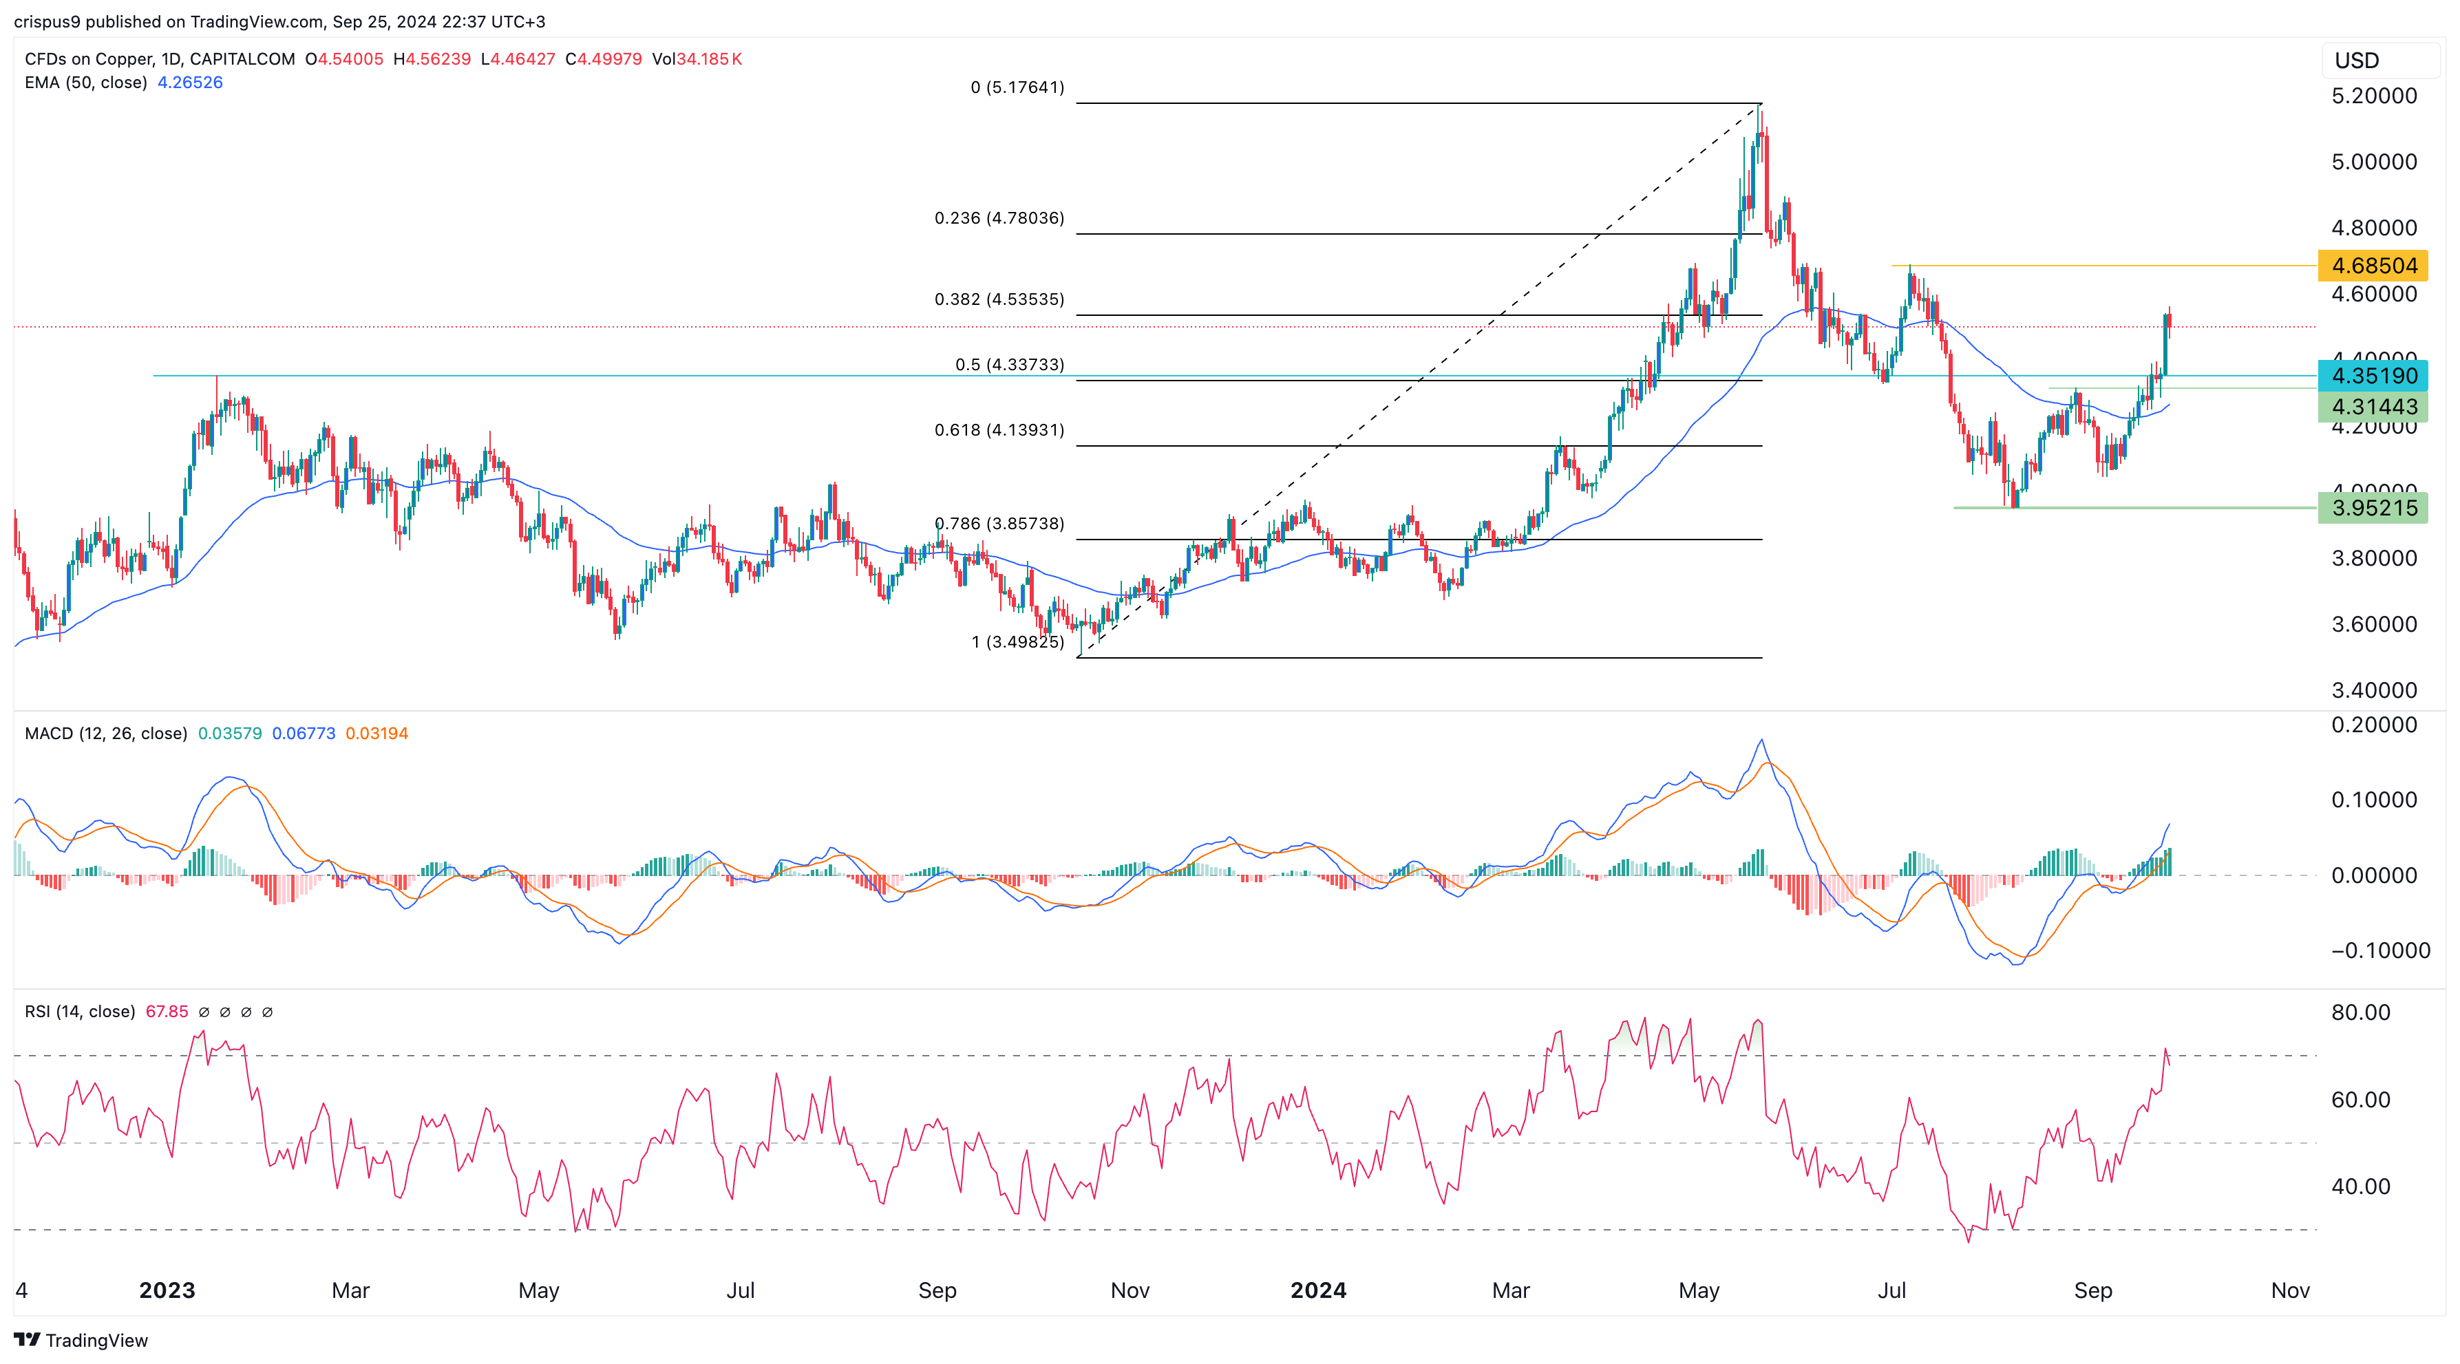The width and height of the screenshot is (2460, 1364).
Task: Click the 2023 label on time axis
Action: [167, 1290]
